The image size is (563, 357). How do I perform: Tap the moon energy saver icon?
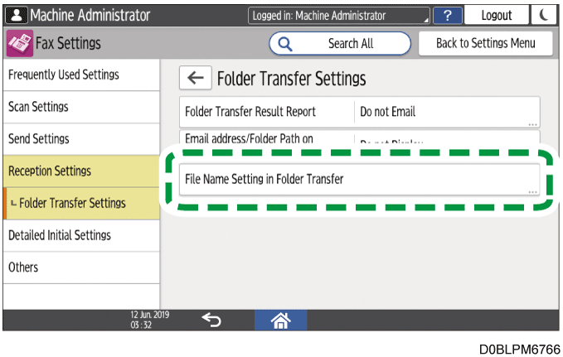coord(544,15)
